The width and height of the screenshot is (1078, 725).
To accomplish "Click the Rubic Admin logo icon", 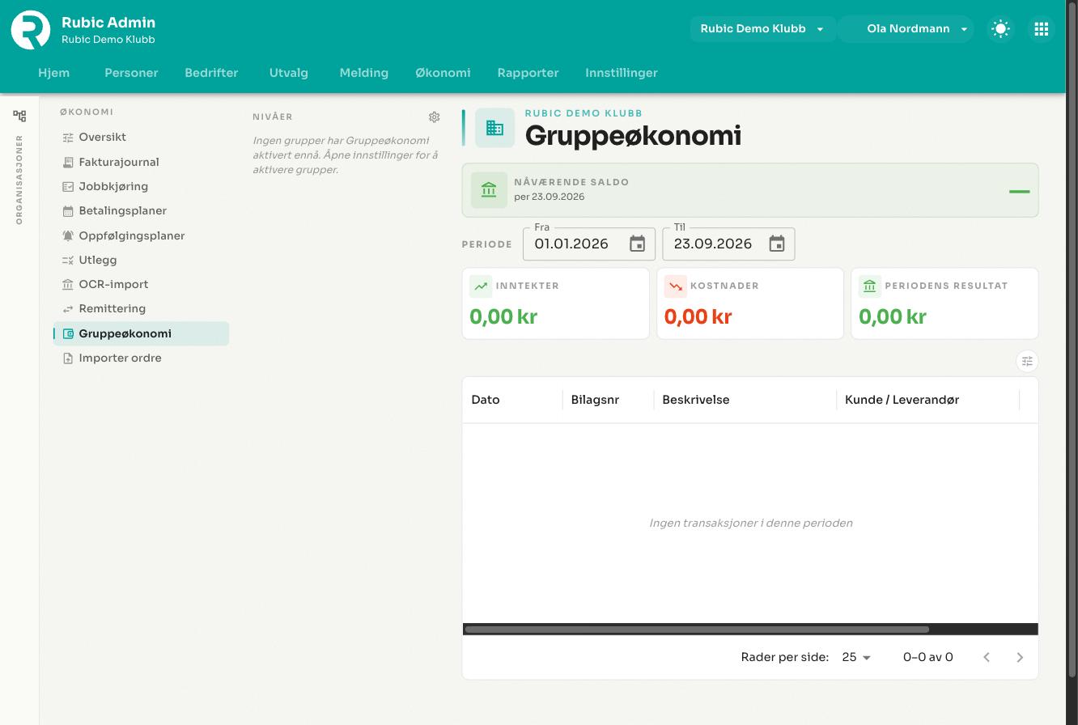I will (x=31, y=30).
